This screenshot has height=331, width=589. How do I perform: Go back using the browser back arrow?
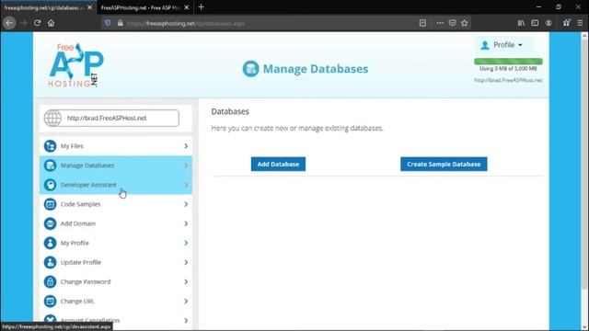[x=9, y=23]
